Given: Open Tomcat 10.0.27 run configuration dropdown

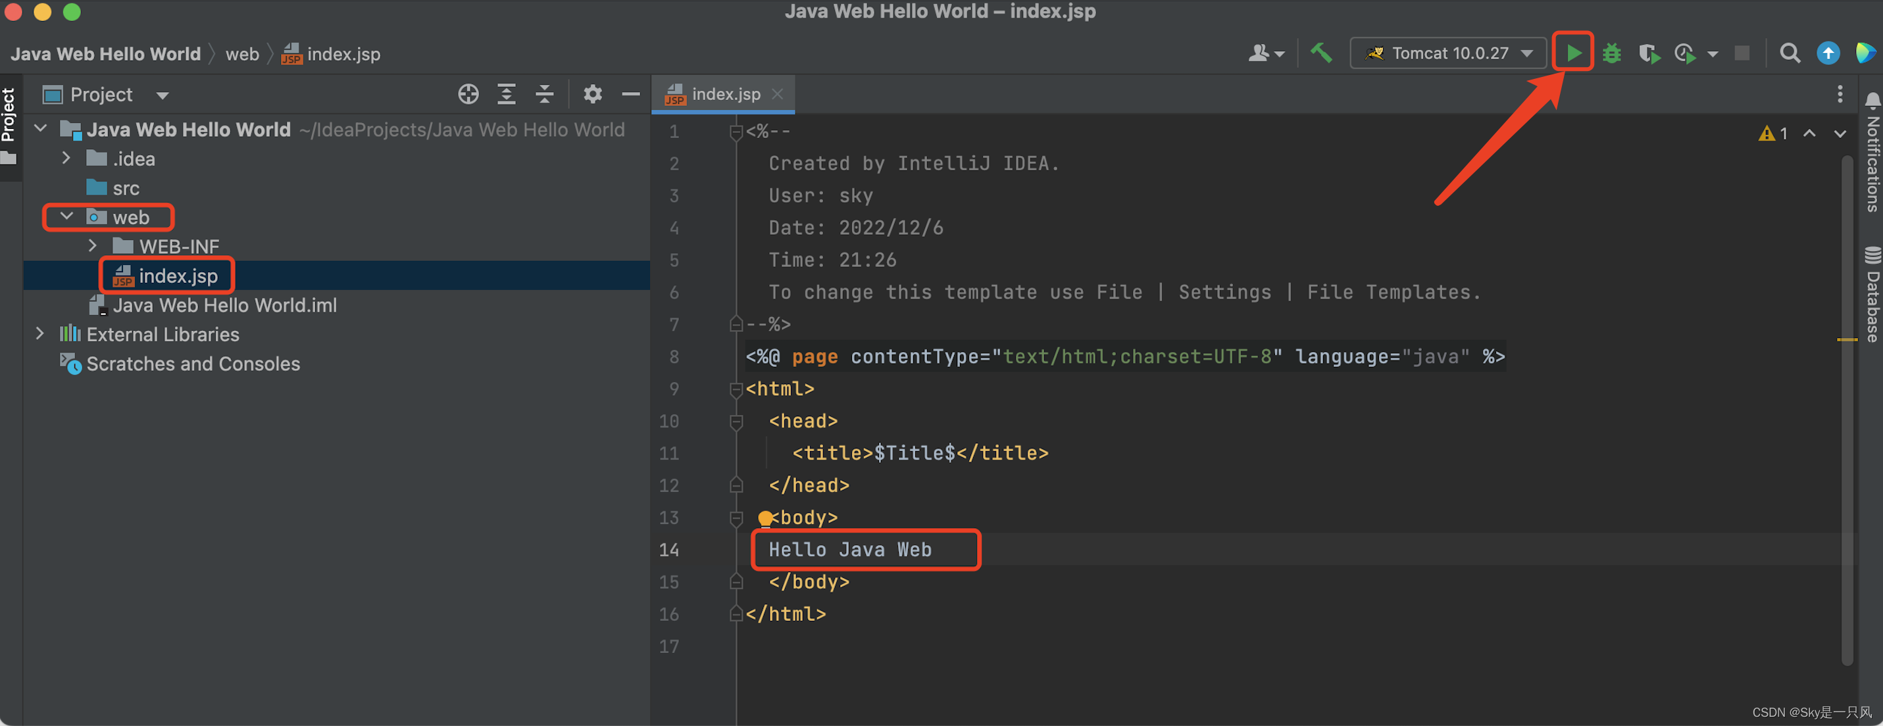Looking at the screenshot, I should [x=1449, y=53].
